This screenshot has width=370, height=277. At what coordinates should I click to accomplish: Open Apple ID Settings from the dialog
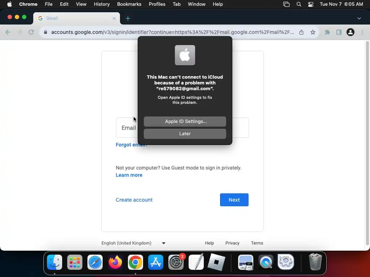click(x=185, y=121)
